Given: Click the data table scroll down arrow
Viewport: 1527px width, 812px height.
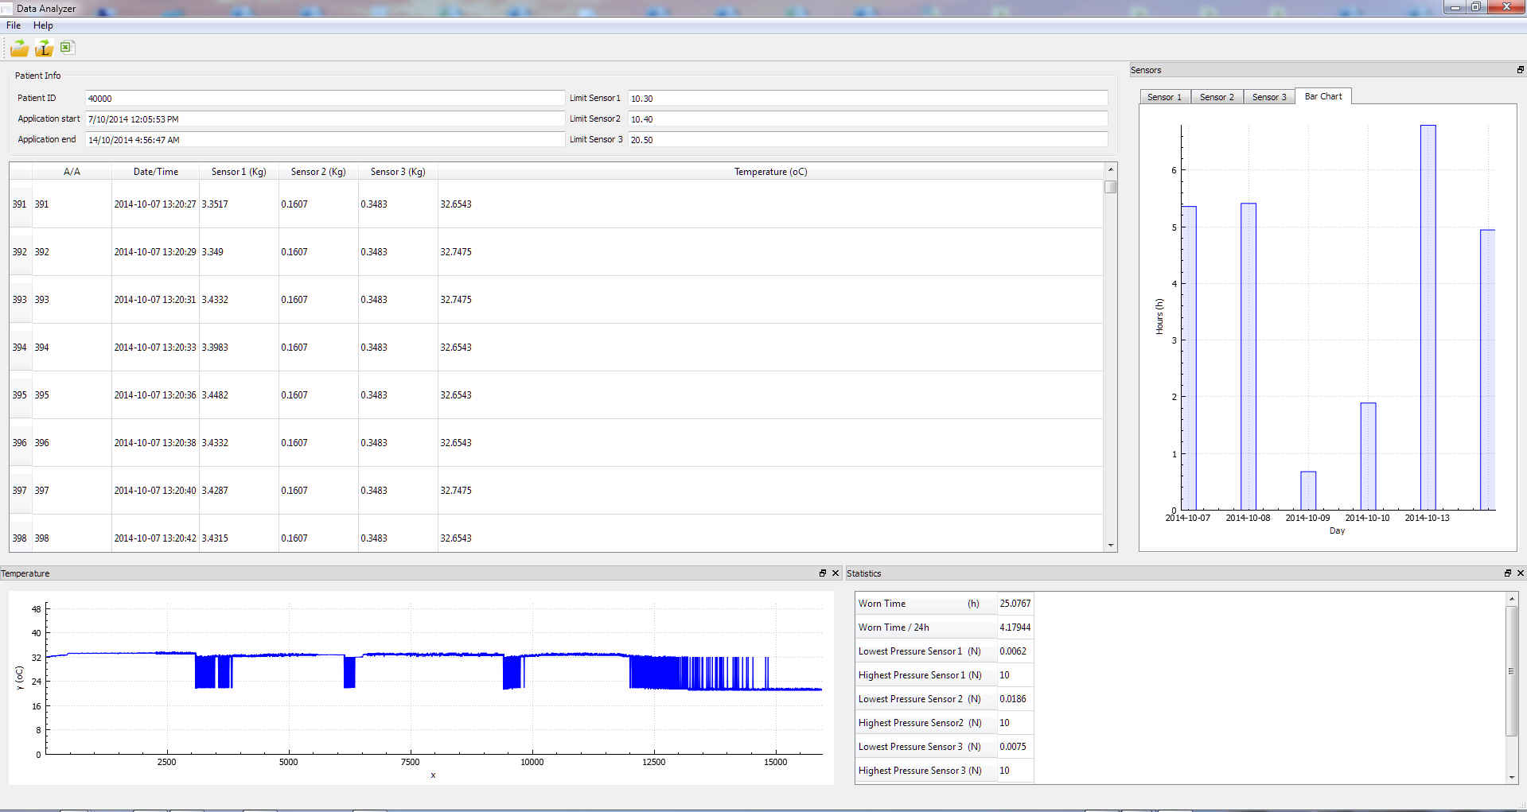Looking at the screenshot, I should [x=1111, y=546].
